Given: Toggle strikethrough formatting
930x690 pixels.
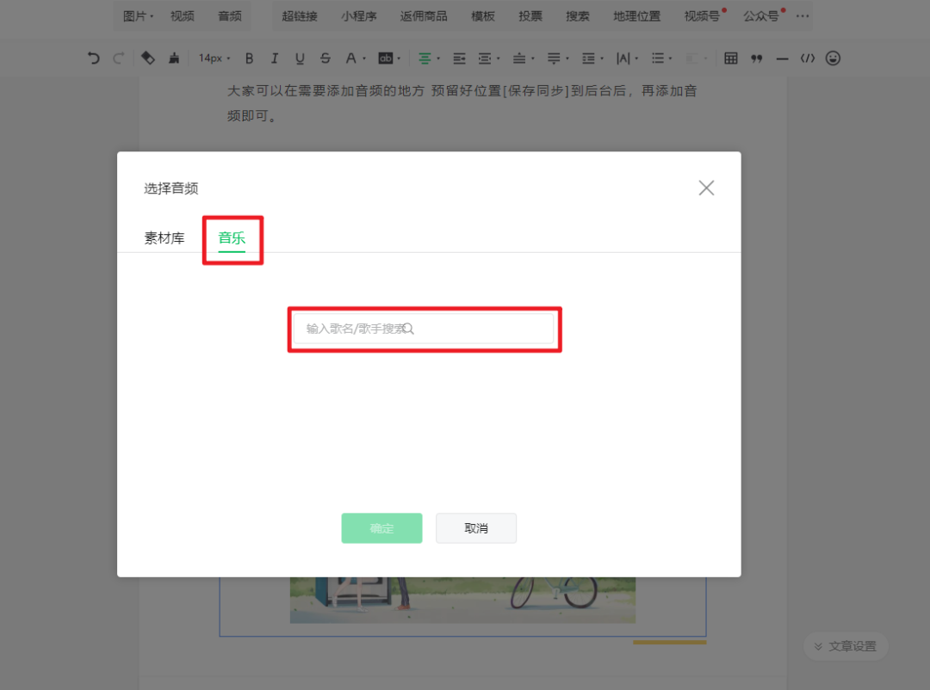Looking at the screenshot, I should coord(325,59).
